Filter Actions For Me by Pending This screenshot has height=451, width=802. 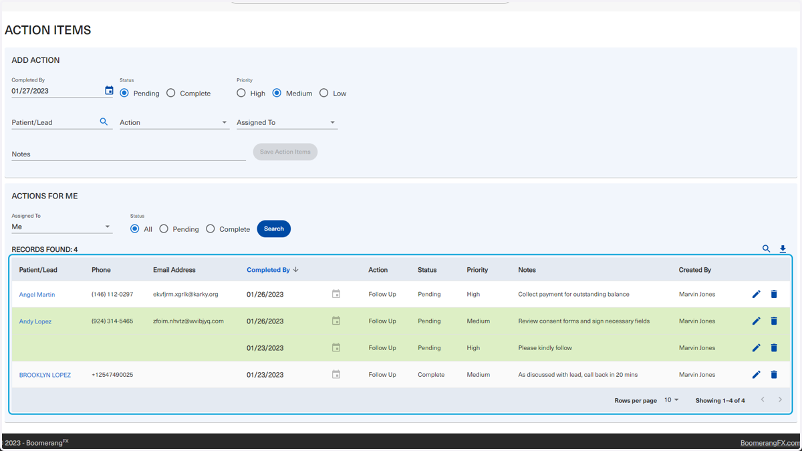click(x=164, y=229)
